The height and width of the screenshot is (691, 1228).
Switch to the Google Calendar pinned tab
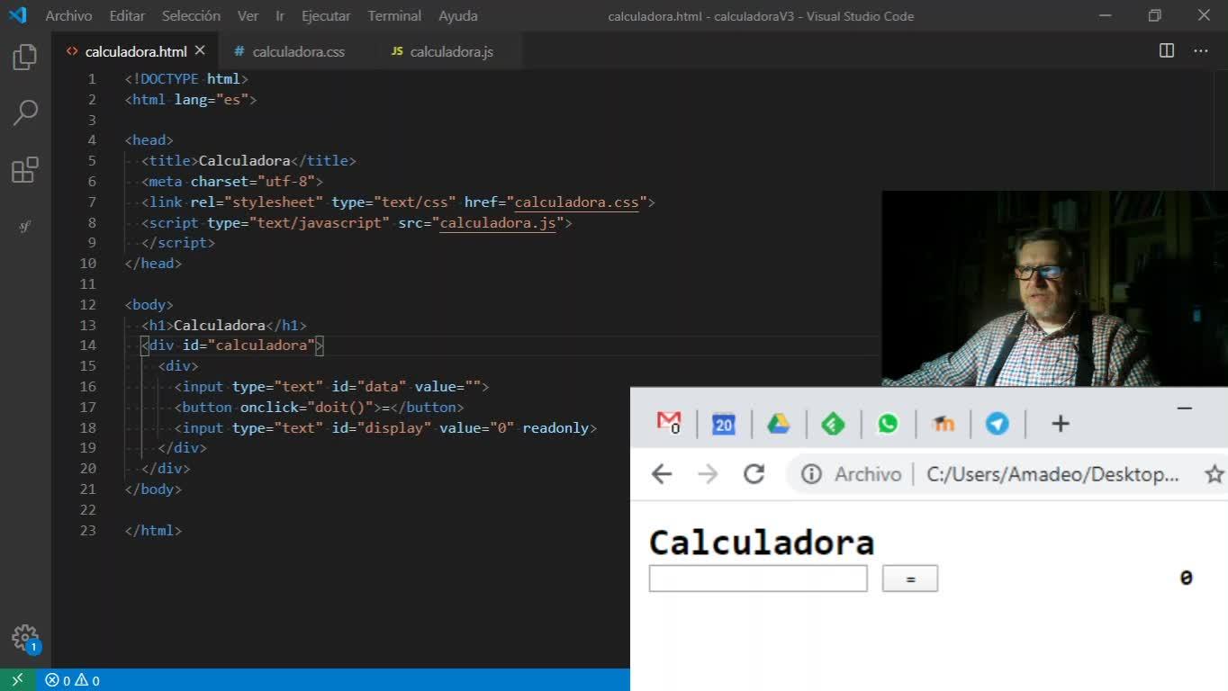tap(724, 424)
